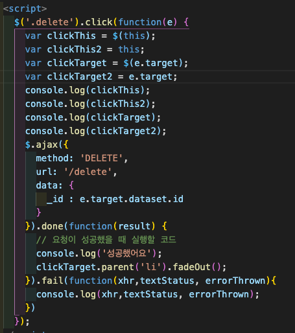Click the opening script tag

pos(25,9)
